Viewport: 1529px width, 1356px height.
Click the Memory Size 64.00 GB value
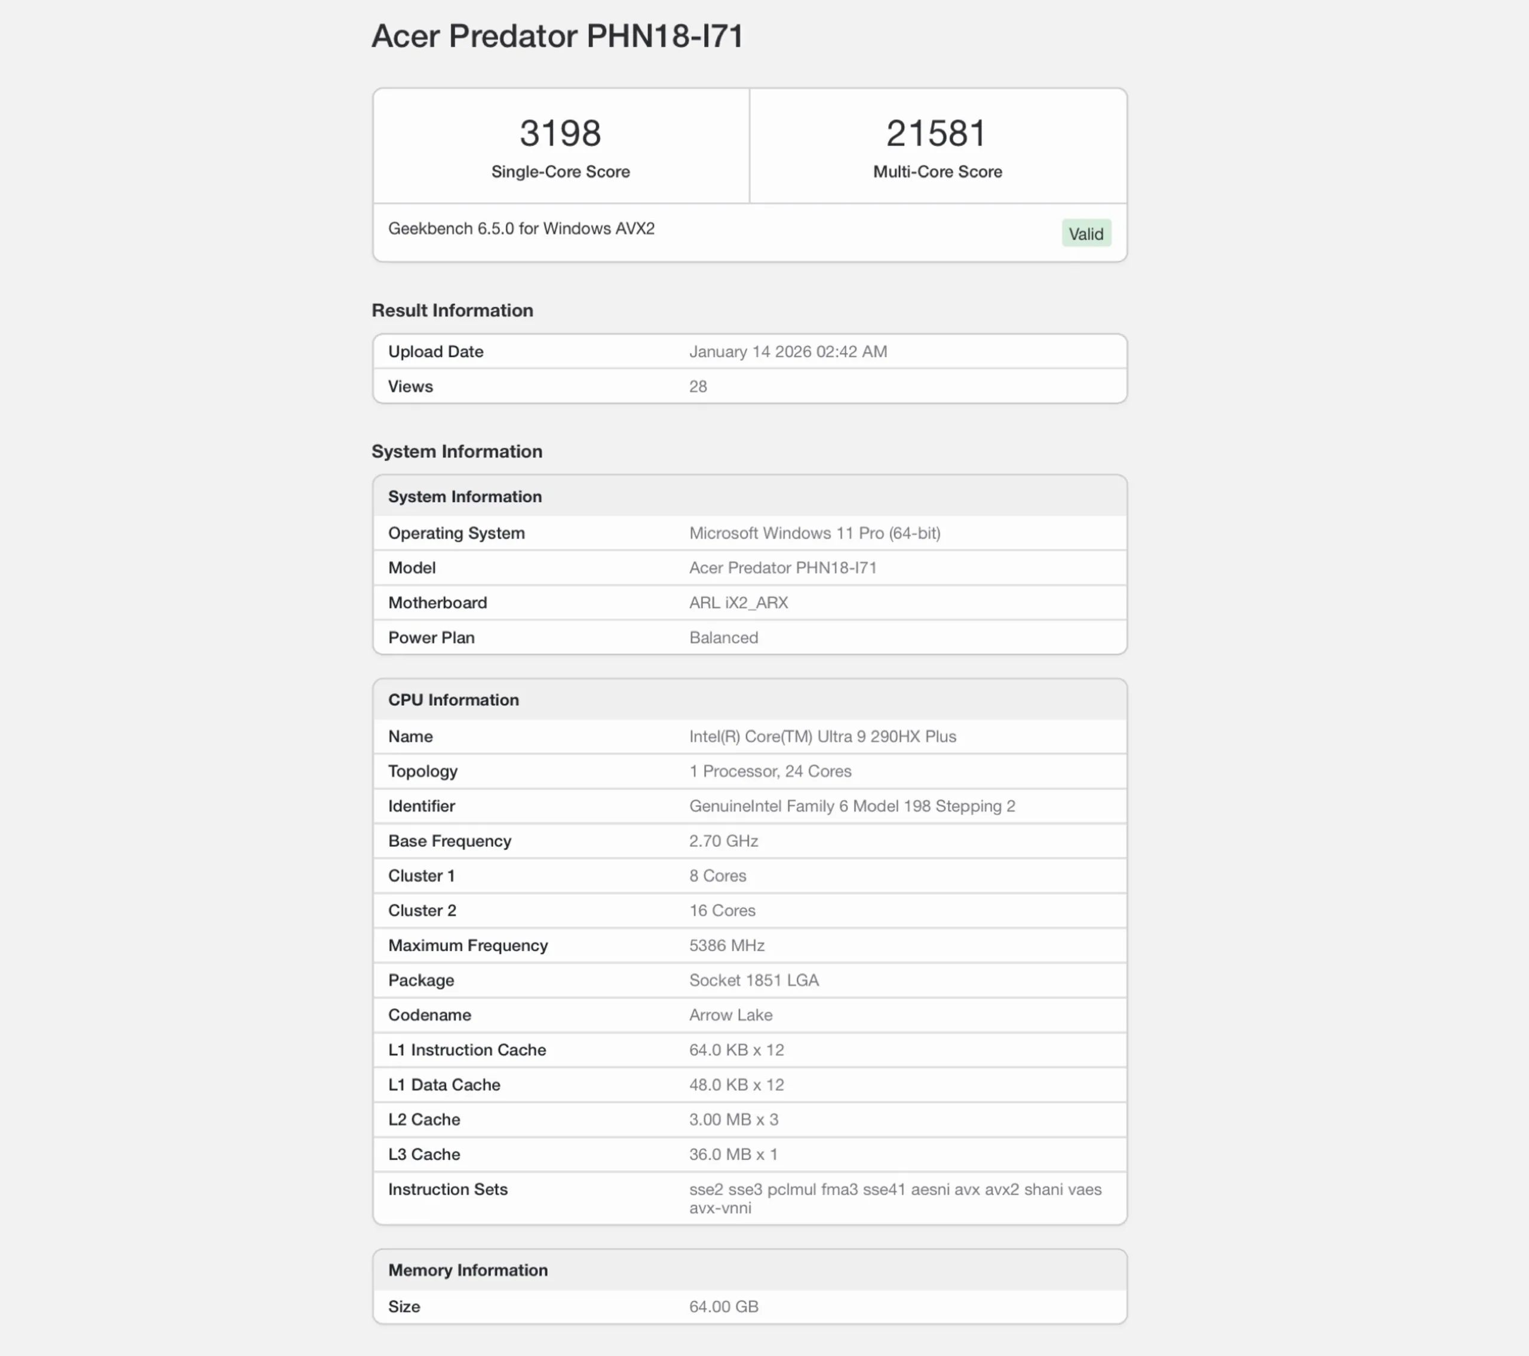(723, 1306)
